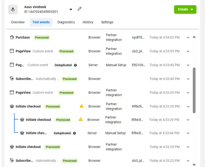Click Manual Setup on Initiate chec... row
The width and height of the screenshot is (205, 167).
[x=115, y=133]
